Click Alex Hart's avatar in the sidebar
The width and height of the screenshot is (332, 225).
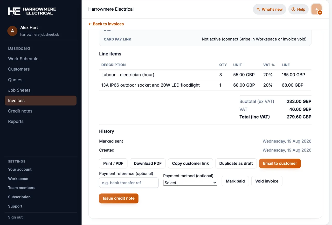click(x=12, y=31)
